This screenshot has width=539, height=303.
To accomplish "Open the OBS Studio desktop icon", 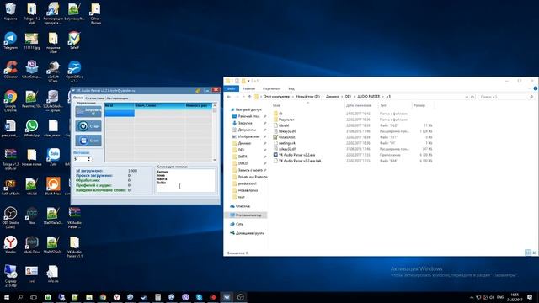I will click(10, 217).
